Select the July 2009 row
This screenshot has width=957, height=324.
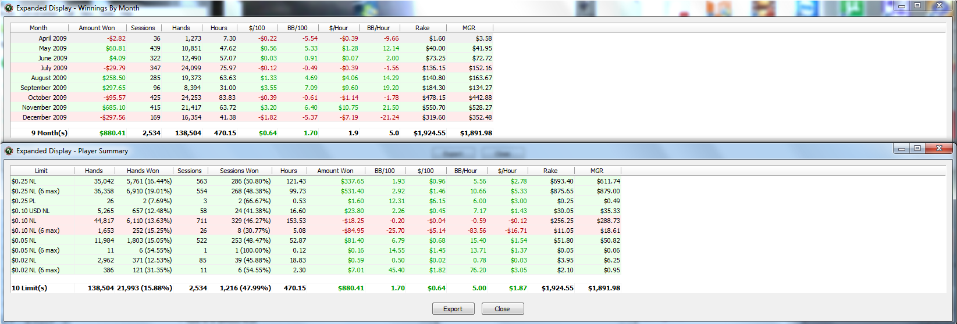point(251,68)
